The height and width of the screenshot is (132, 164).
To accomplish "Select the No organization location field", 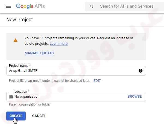I will click(x=68, y=97).
